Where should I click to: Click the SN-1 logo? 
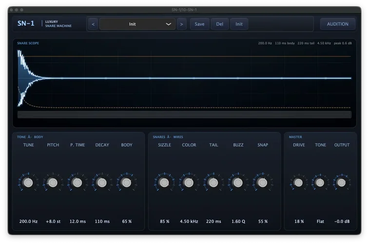(26, 23)
